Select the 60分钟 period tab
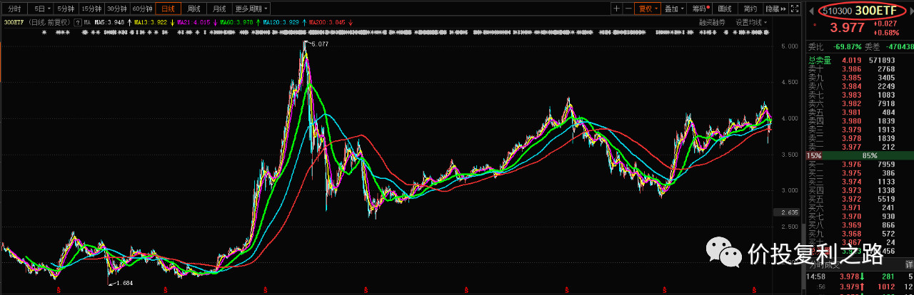Screen dimensions: 914x295 (x=142, y=9)
